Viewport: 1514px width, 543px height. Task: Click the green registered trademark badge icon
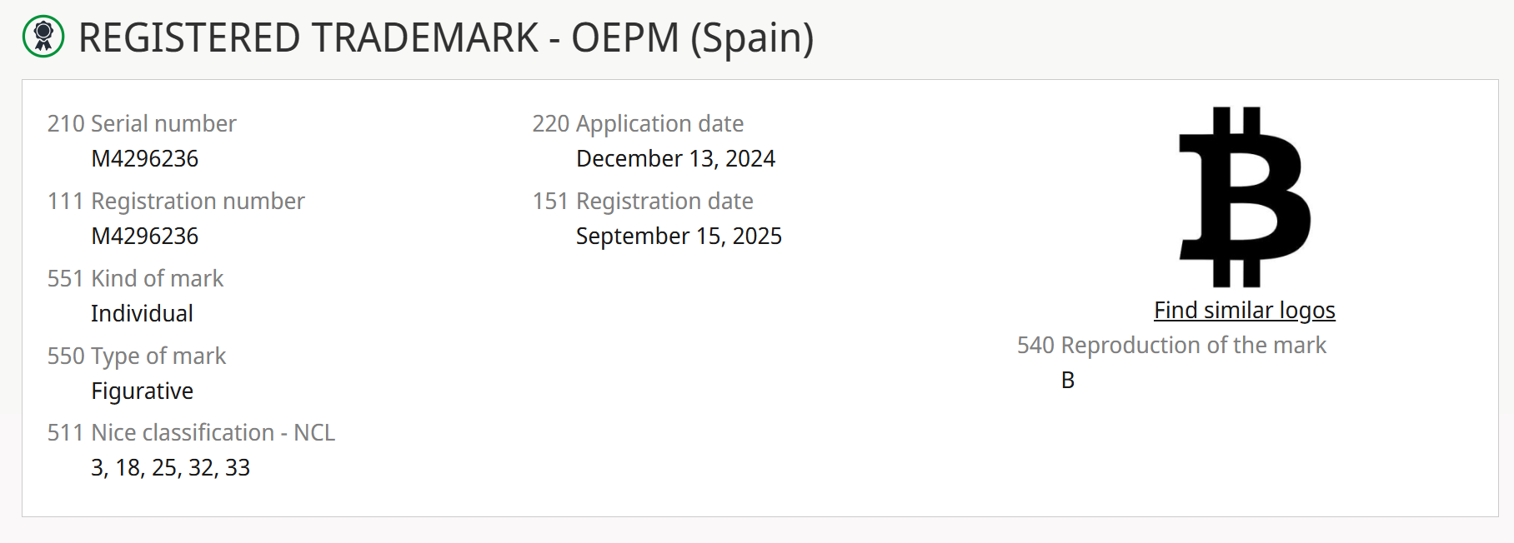[x=43, y=37]
